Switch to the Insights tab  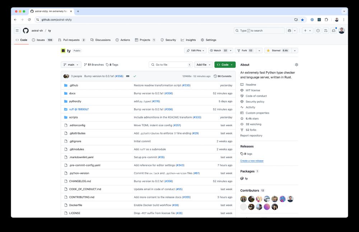188,40
